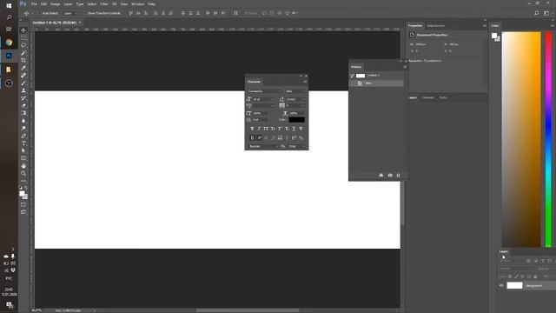Toggle Quick Mask mode icon
The width and height of the screenshot is (556, 313).
coord(23,204)
